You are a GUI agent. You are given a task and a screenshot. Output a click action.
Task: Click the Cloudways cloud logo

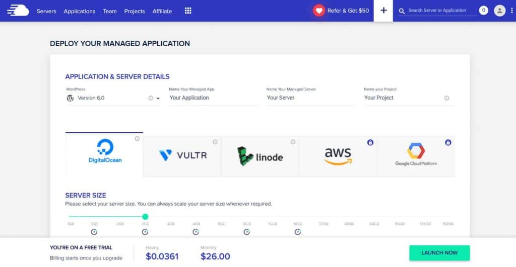(18, 11)
